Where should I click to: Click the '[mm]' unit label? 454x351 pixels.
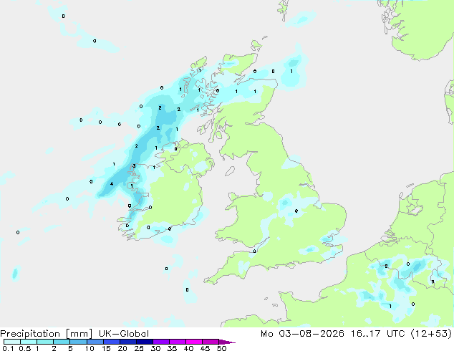[79, 334]
